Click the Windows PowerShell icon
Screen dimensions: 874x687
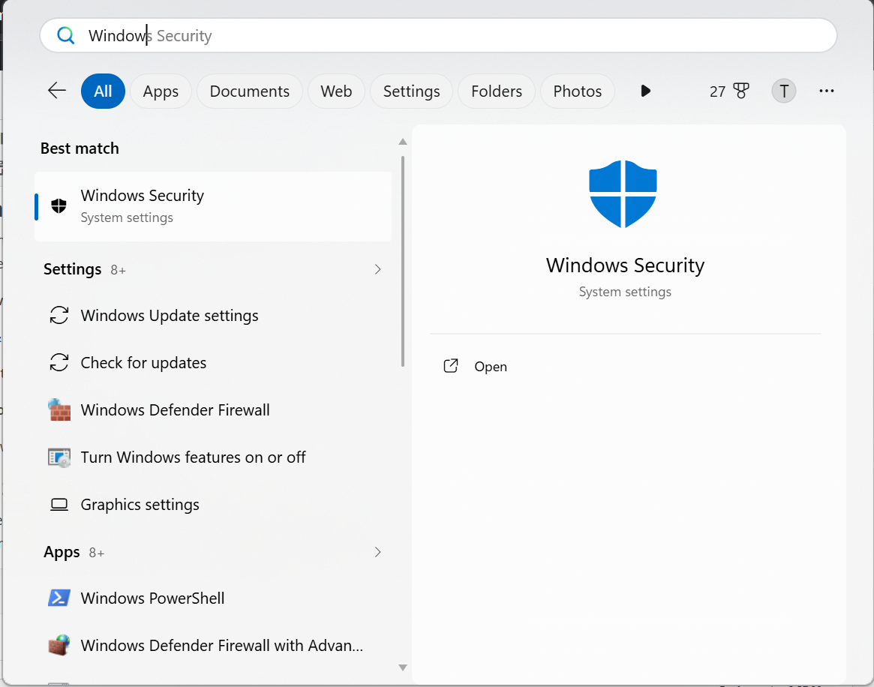pyautogui.click(x=59, y=598)
